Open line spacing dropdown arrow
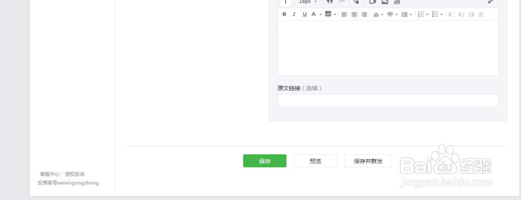 [x=411, y=14]
